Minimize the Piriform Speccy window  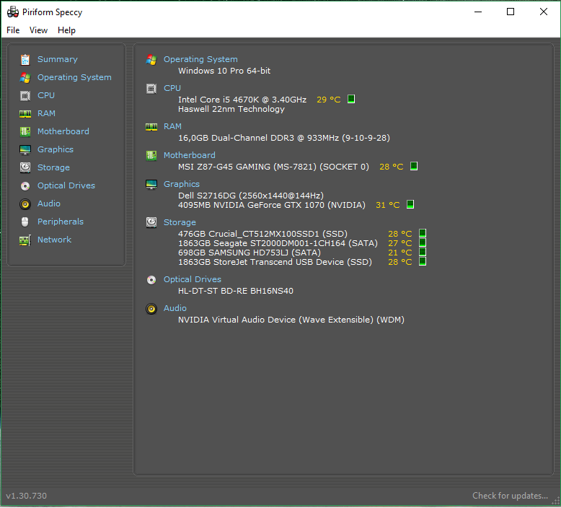coord(478,12)
